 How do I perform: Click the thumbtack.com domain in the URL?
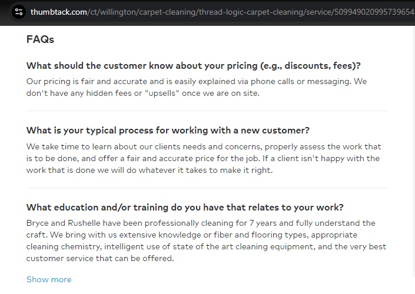(x=59, y=12)
